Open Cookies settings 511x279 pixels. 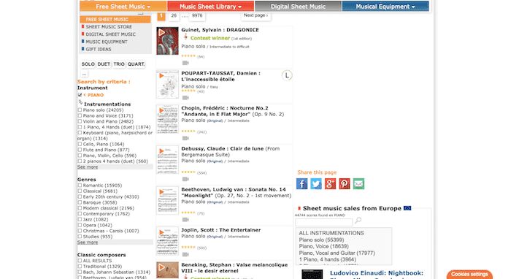click(469, 275)
